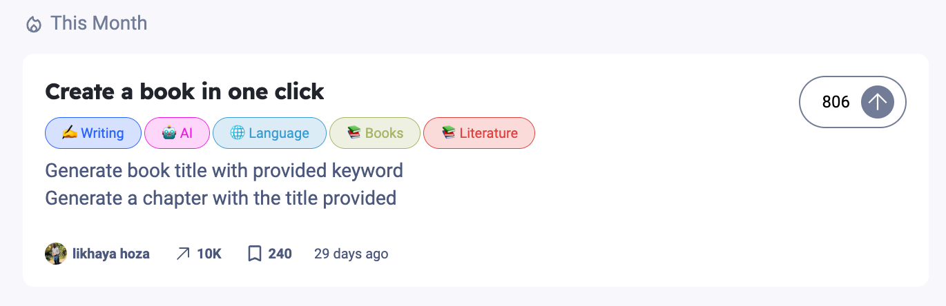The width and height of the screenshot is (946, 306).
Task: Click the diagonal arrow usage icon
Action: coord(182,254)
